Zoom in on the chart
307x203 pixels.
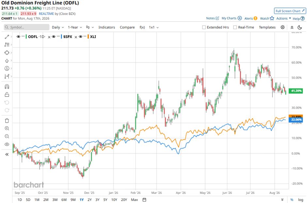coord(7,128)
